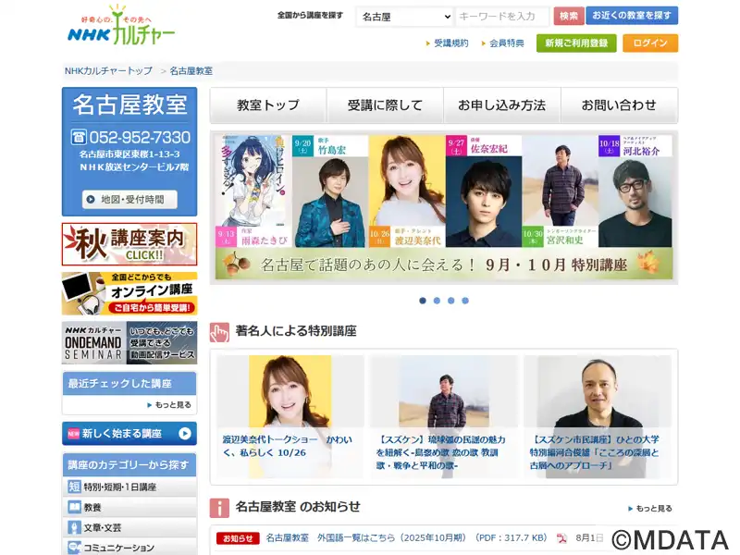
Task: Open 地図・受付時間 map button
Action: (129, 199)
